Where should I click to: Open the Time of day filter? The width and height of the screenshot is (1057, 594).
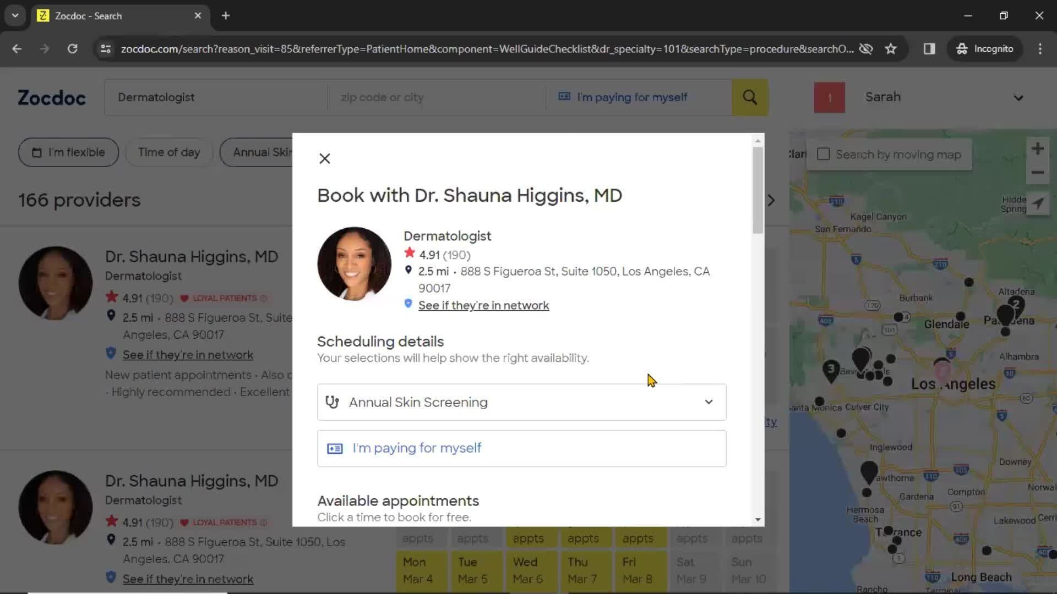coord(169,152)
